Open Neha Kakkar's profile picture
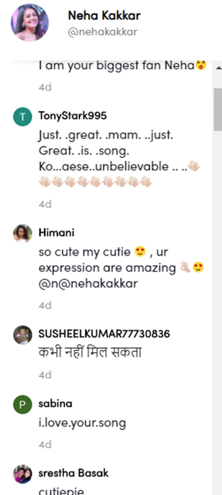Image resolution: width=222 pixels, height=495 pixels. coord(30,22)
